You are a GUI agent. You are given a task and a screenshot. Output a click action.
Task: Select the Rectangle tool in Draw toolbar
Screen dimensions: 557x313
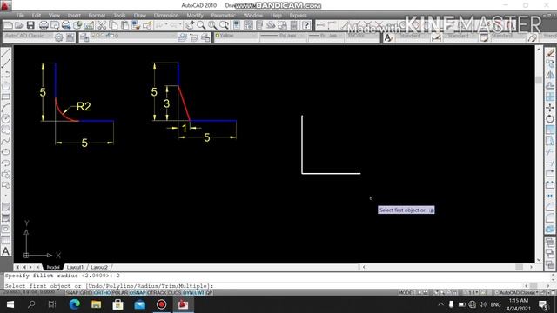click(x=6, y=97)
